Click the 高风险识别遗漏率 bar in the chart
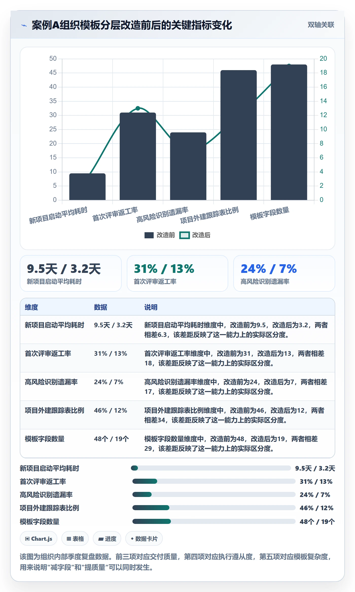 coord(188,166)
